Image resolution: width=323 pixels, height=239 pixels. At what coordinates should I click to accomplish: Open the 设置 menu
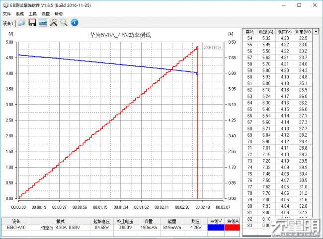tap(46, 14)
